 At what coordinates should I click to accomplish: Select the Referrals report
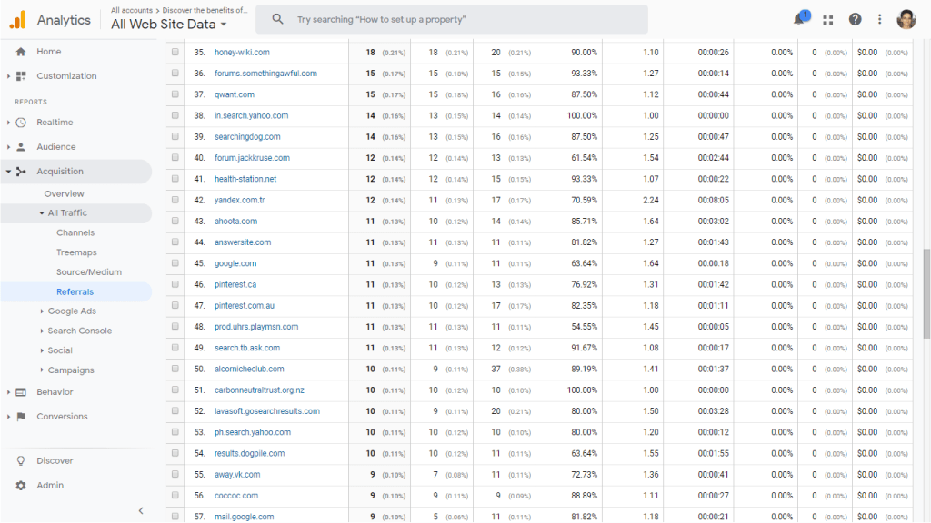(75, 291)
